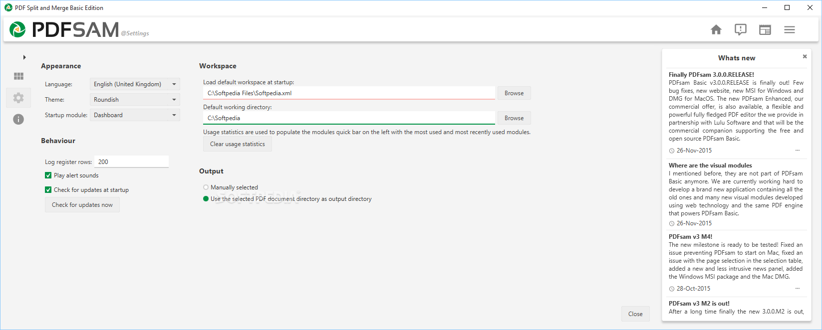Click Clear usage statistics button
This screenshot has width=822, height=330.
(238, 144)
